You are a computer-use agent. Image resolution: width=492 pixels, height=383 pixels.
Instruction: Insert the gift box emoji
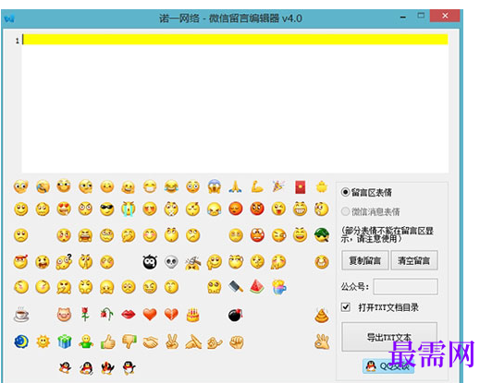65,341
